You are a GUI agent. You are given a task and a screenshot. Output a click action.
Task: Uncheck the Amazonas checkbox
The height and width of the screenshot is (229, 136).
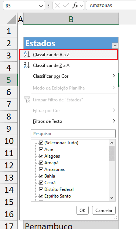41,169
